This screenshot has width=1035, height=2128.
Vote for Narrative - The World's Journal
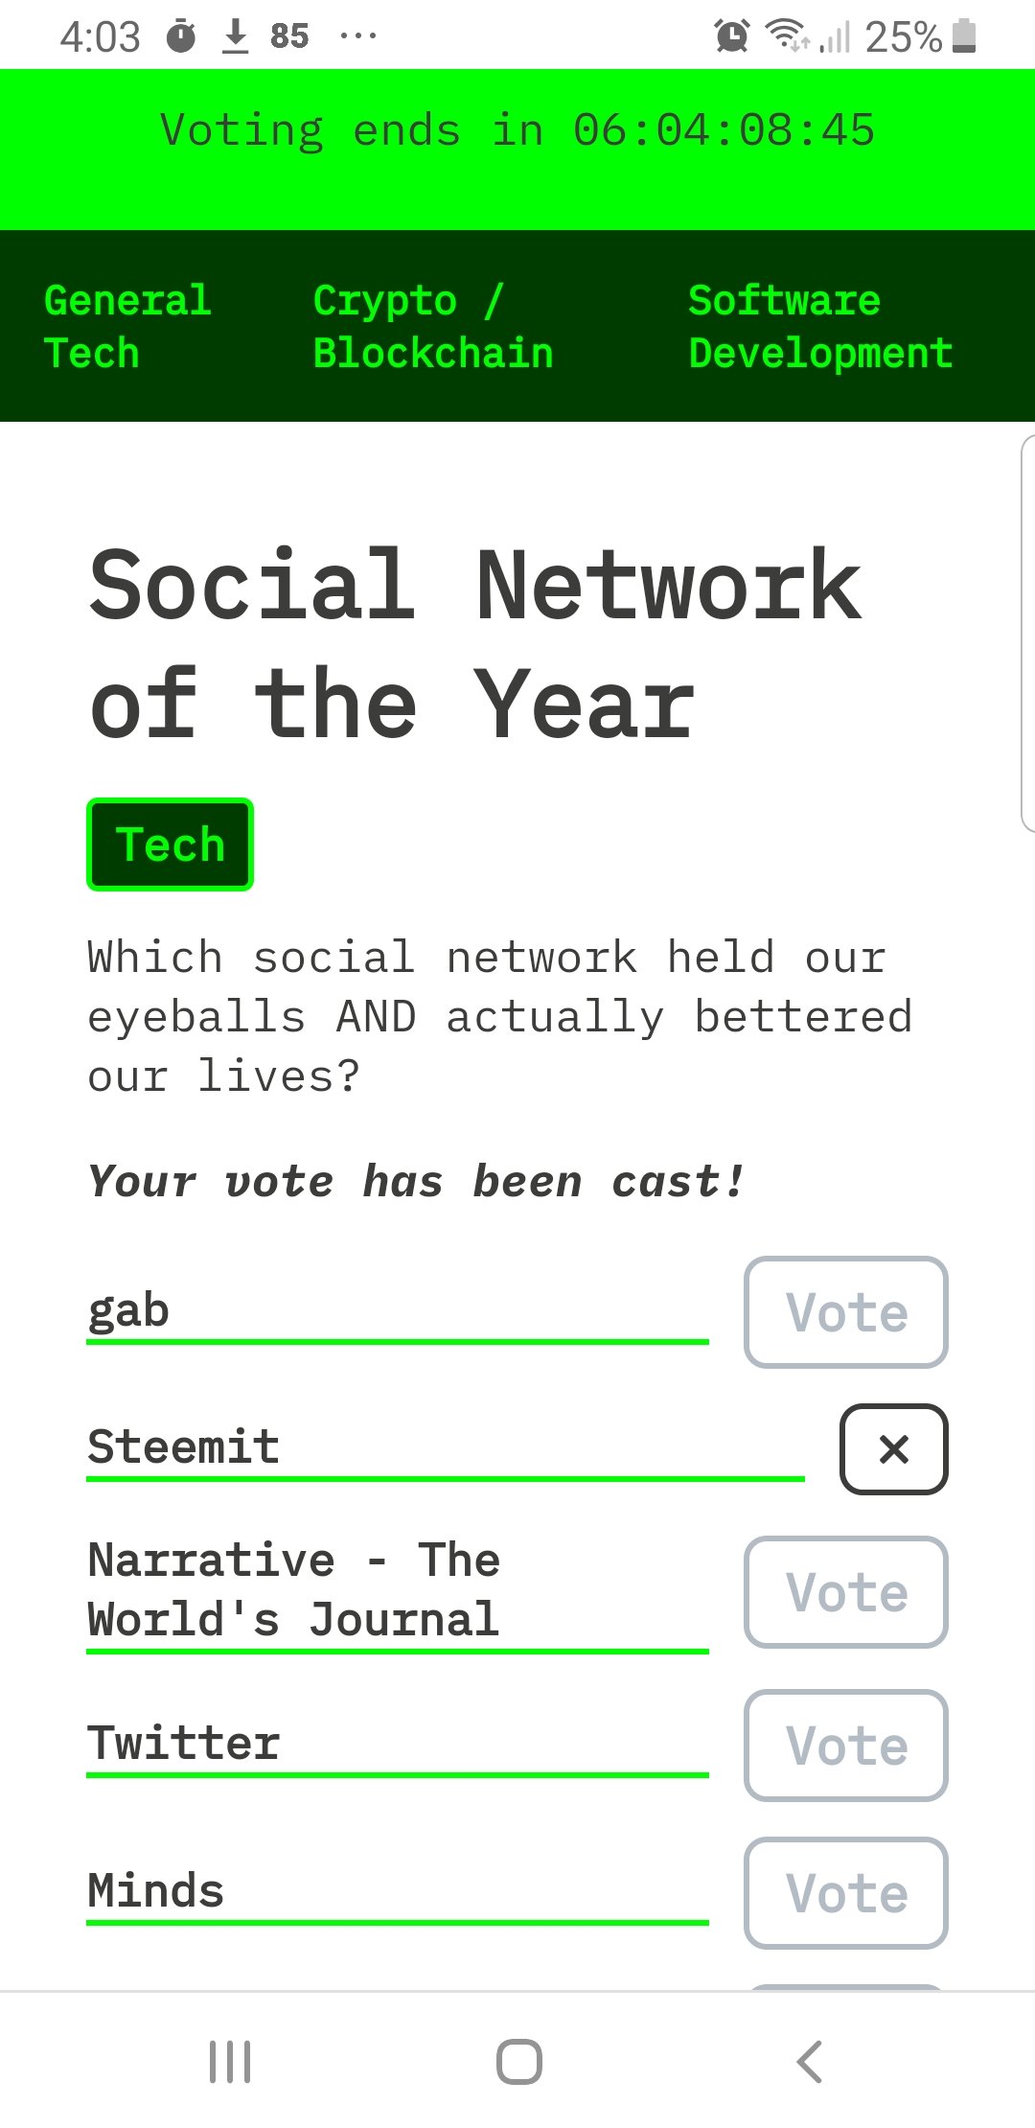coord(846,1592)
